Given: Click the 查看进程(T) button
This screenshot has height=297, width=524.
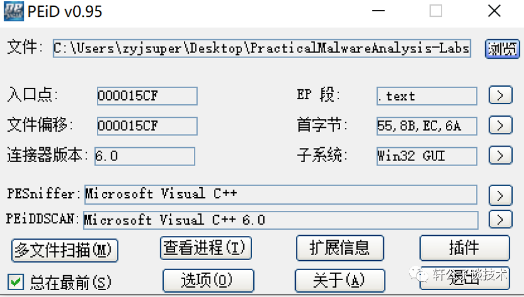Looking at the screenshot, I should (206, 248).
